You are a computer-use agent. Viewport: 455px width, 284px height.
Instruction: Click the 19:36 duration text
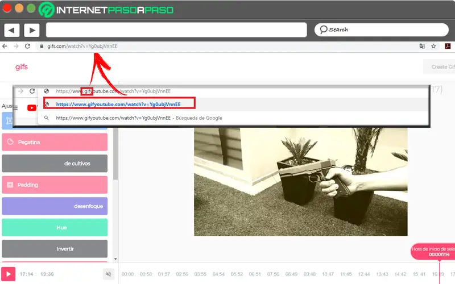(47, 274)
